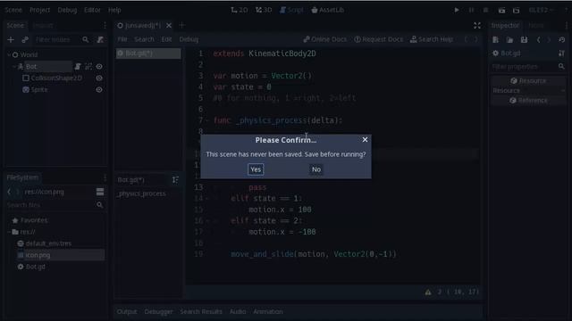
Task: Add a new child node
Action: coord(11,39)
